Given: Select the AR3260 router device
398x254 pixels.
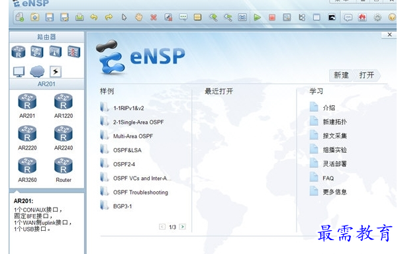Looking at the screenshot, I should (27, 170).
